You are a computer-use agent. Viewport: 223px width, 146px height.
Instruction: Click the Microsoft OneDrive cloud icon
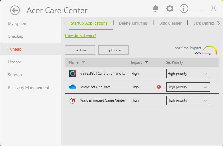[x=73, y=87]
